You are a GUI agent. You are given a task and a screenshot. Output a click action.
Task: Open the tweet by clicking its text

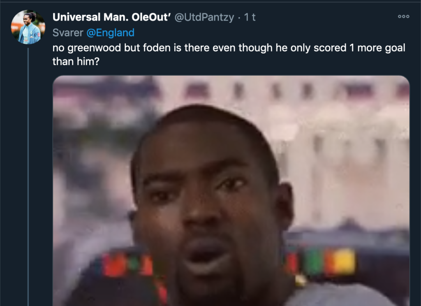(x=229, y=55)
